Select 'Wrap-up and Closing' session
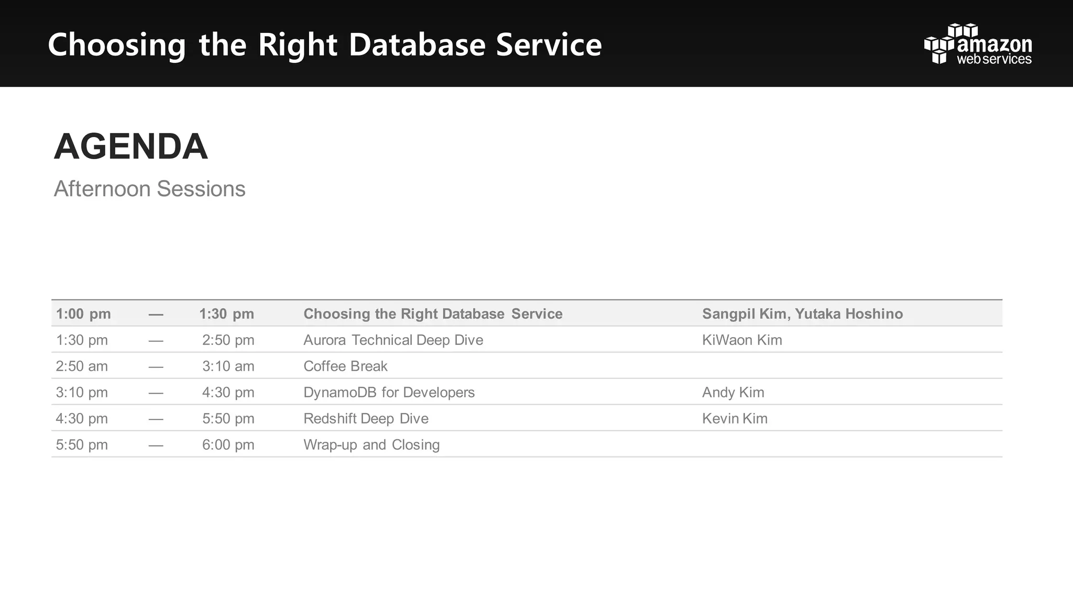Screen dimensions: 1073x603 (371, 445)
